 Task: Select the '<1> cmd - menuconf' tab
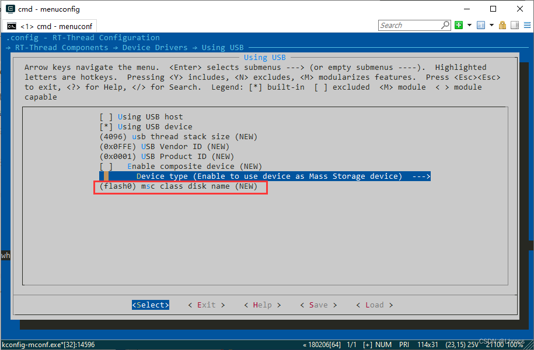tap(50, 26)
